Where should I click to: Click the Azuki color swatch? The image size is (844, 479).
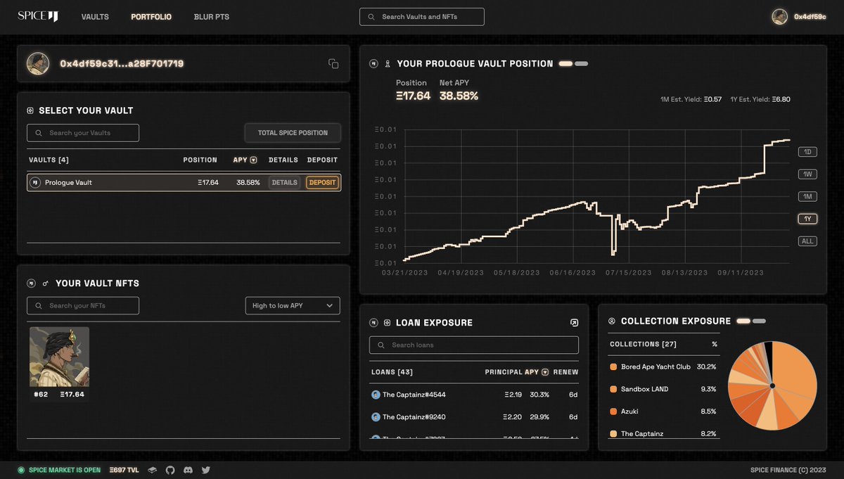tap(613, 411)
